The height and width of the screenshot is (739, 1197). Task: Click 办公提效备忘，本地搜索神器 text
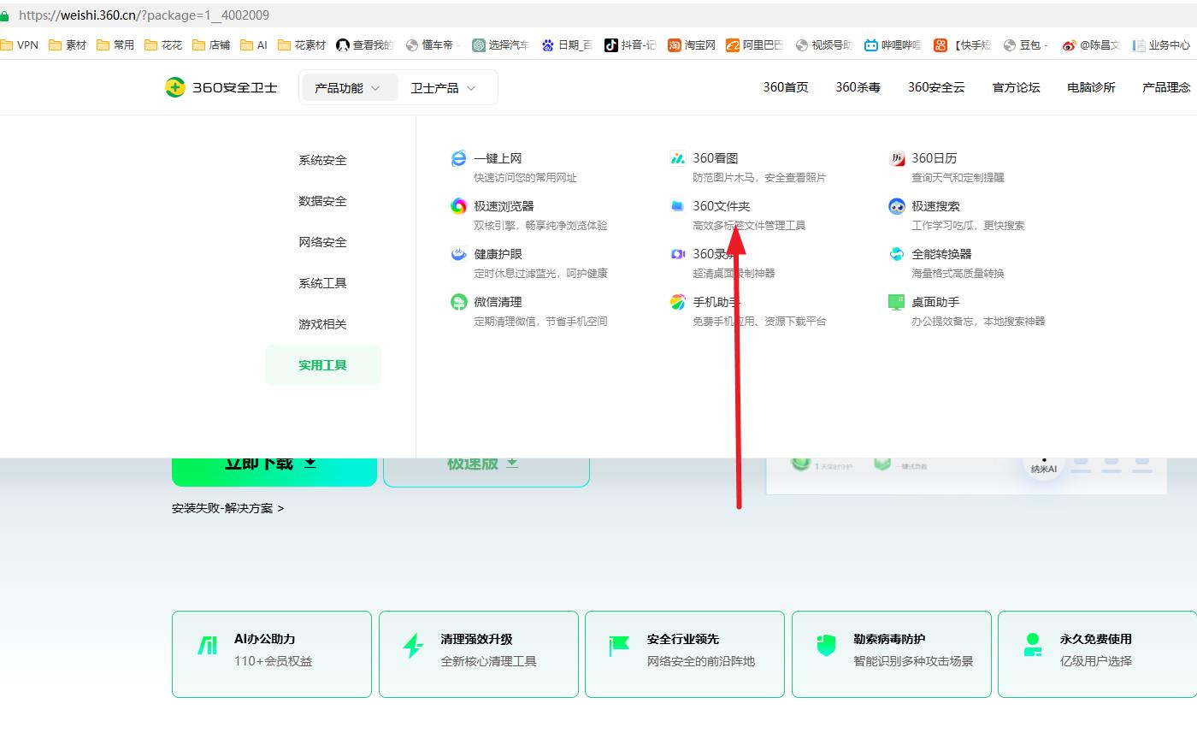coord(978,322)
